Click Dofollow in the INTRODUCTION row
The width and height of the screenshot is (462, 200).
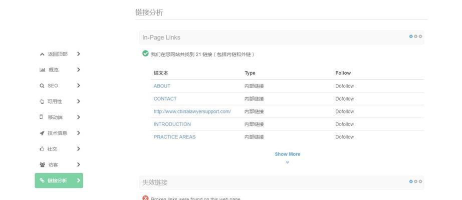tap(344, 124)
